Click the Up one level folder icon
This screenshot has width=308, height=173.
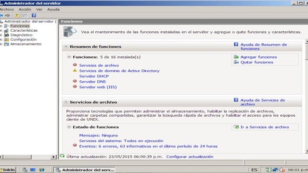[x=17, y=15]
